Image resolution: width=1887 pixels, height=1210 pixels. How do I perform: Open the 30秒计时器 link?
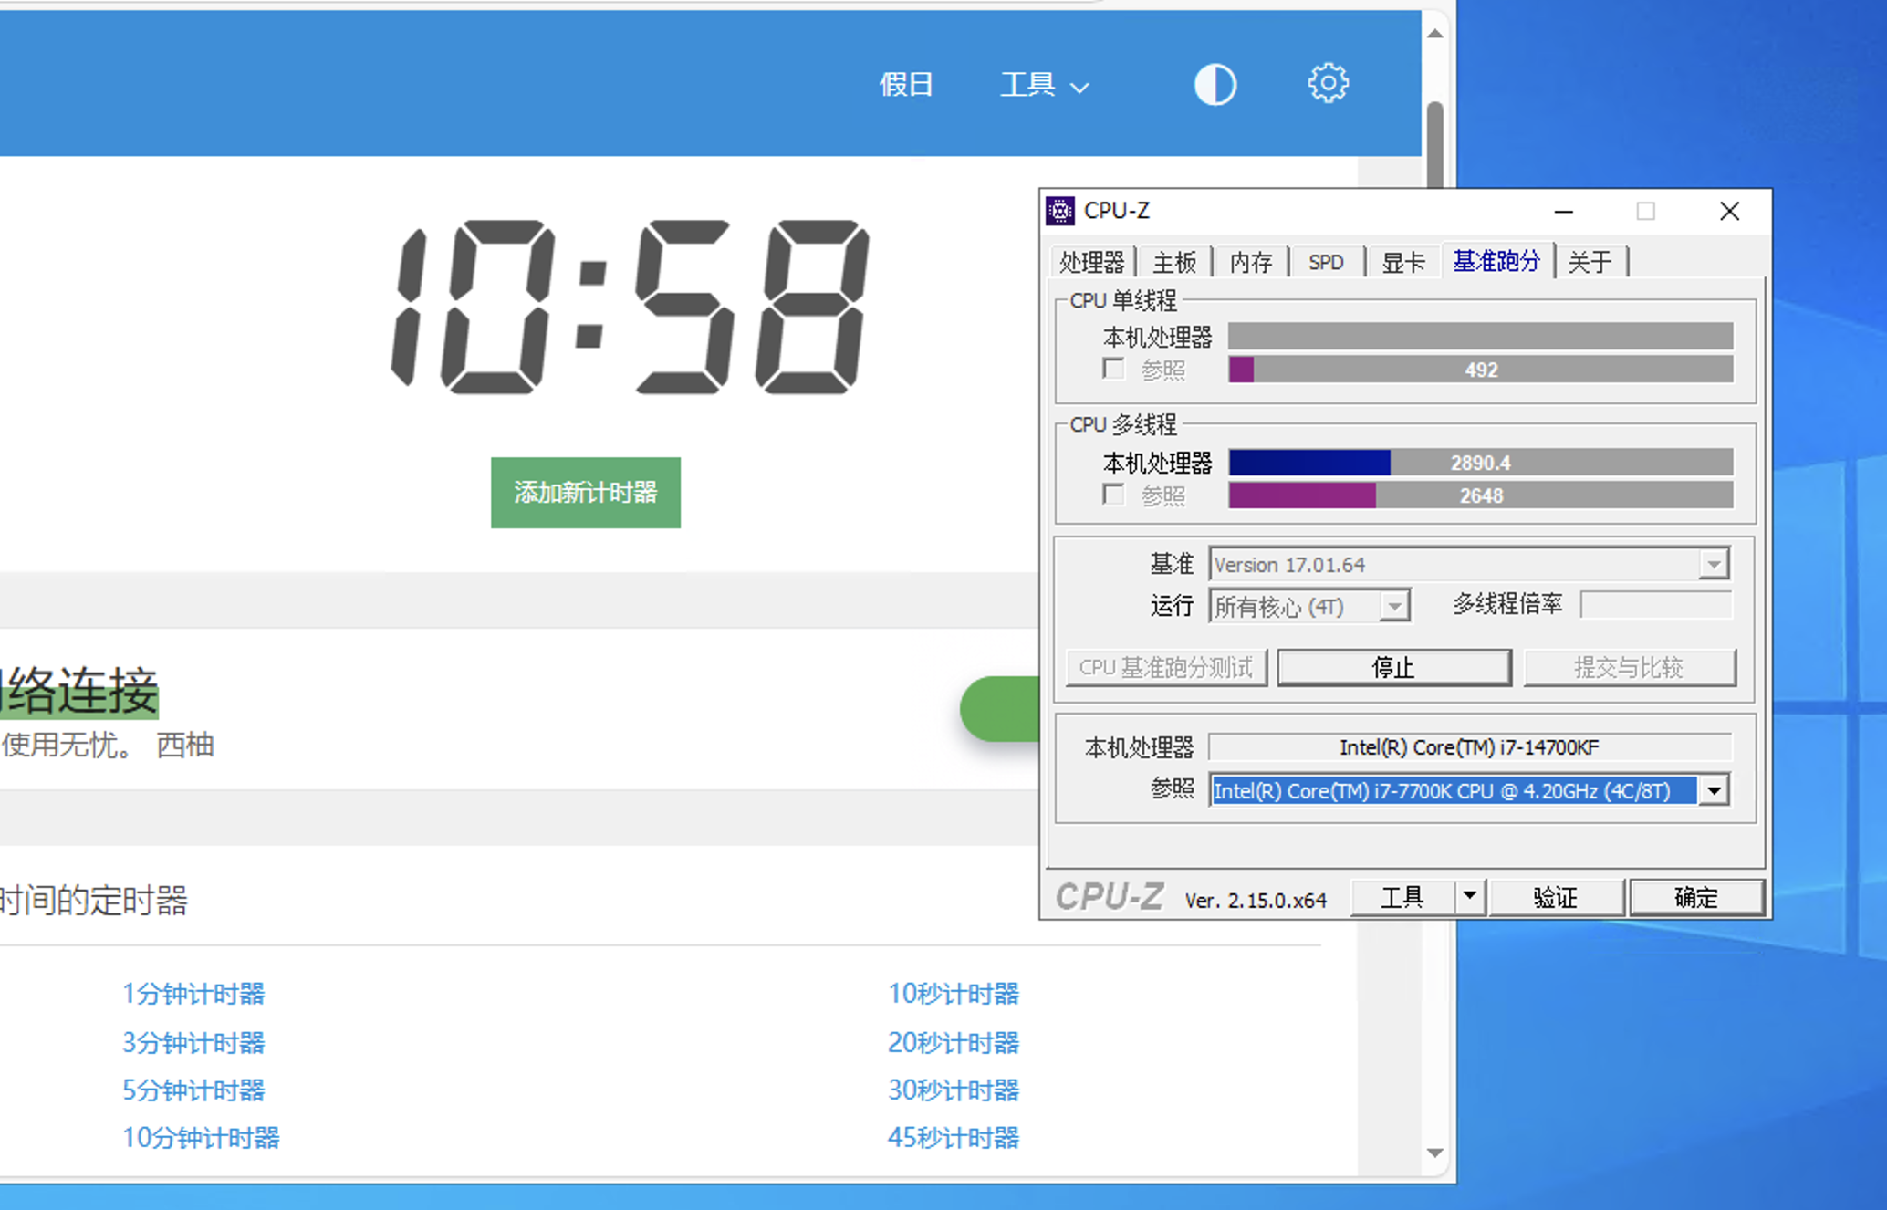[x=954, y=1090]
